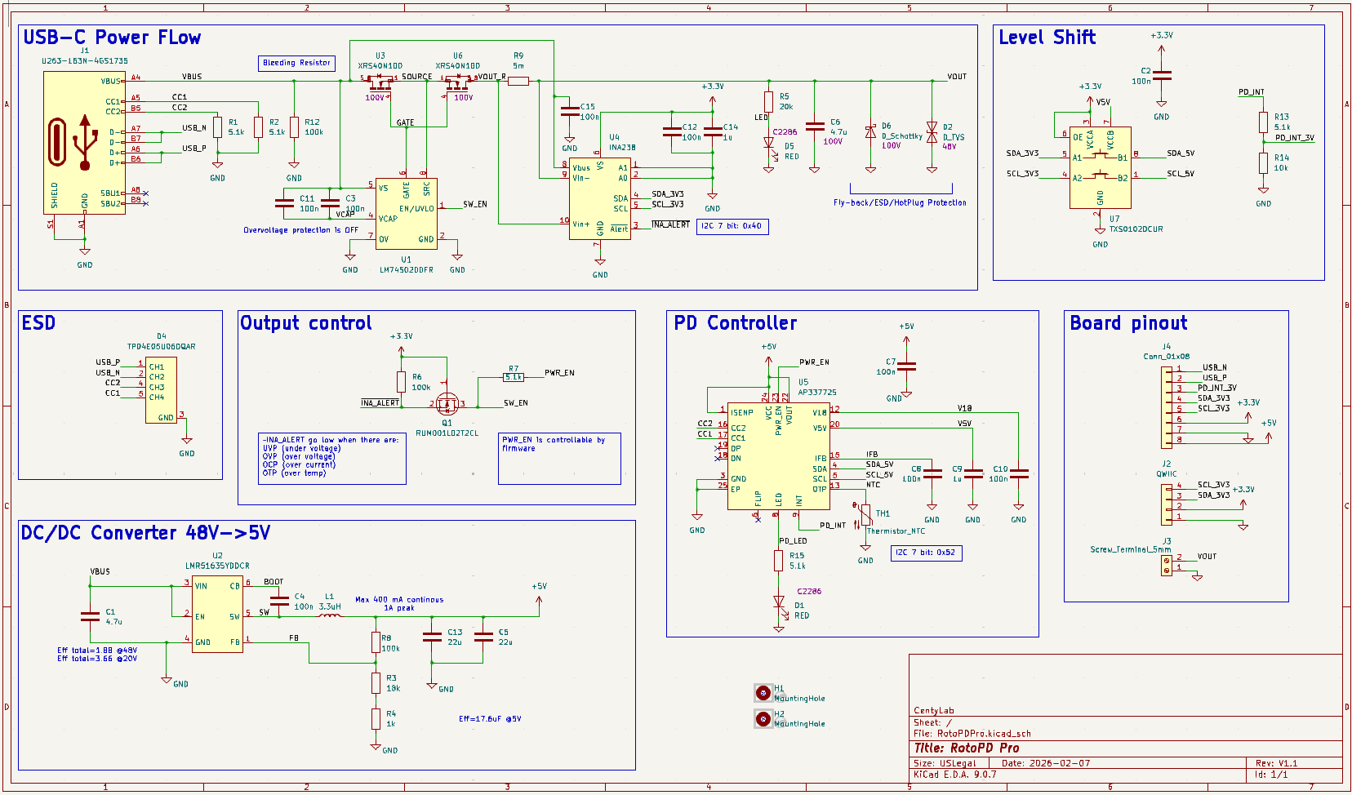Select the H2 mounting hole symbol

pyautogui.click(x=763, y=718)
